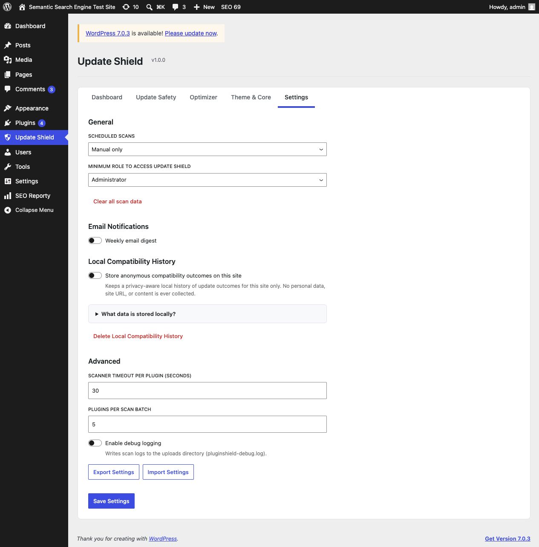Open SEO 69 in admin bar

click(231, 7)
